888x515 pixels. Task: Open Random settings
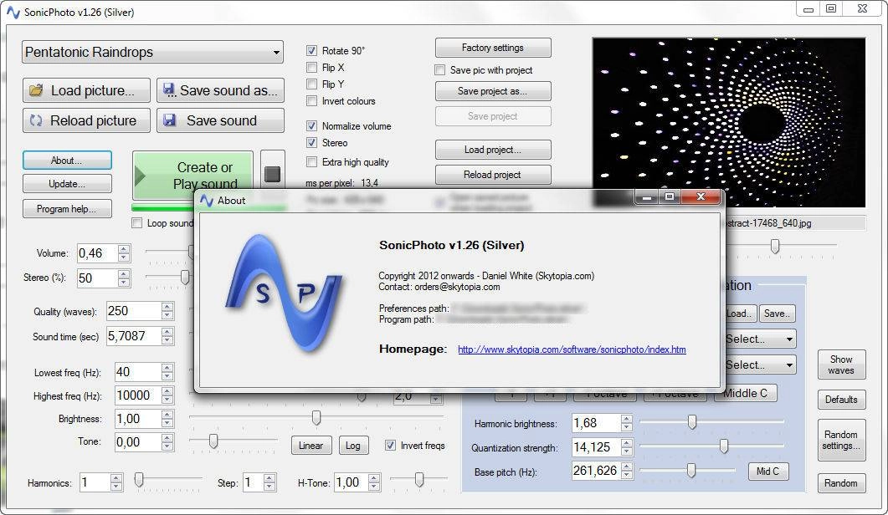tap(841, 440)
